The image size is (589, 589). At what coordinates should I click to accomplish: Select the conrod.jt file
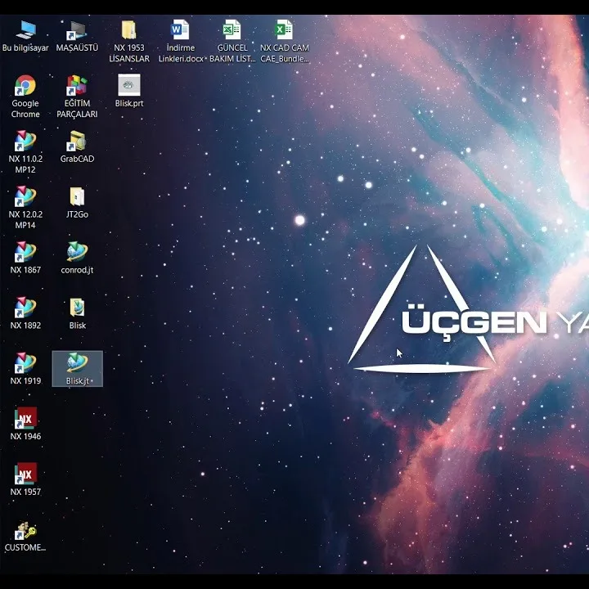pyautogui.click(x=77, y=258)
